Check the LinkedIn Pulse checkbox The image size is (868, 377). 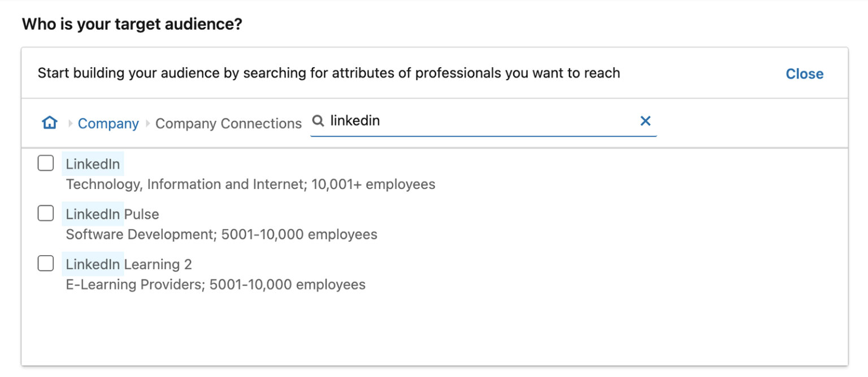45,213
